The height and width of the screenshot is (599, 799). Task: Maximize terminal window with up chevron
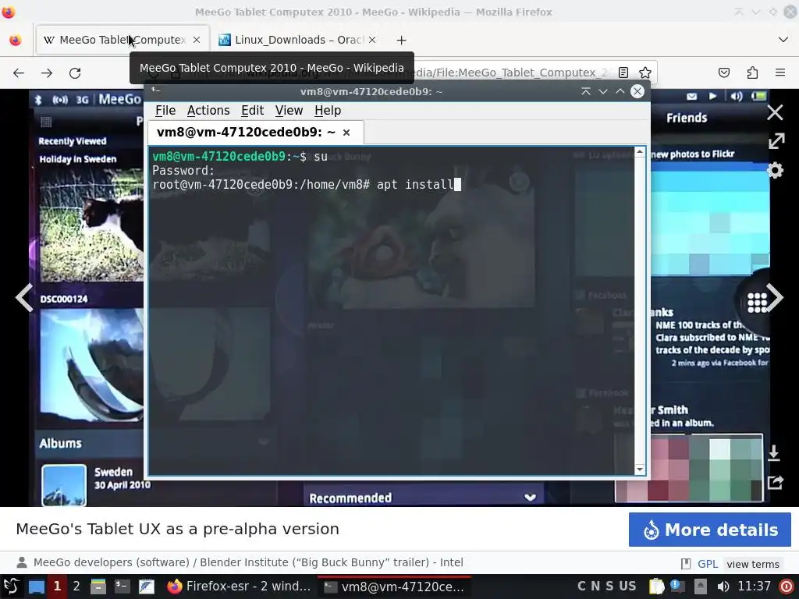pyautogui.click(x=620, y=91)
